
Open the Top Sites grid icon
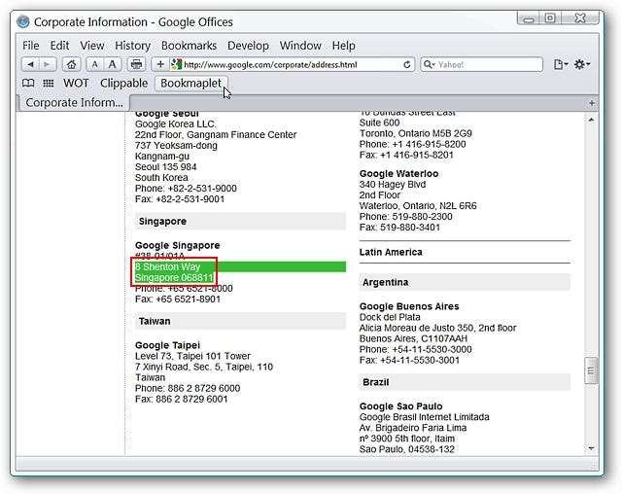(x=48, y=84)
